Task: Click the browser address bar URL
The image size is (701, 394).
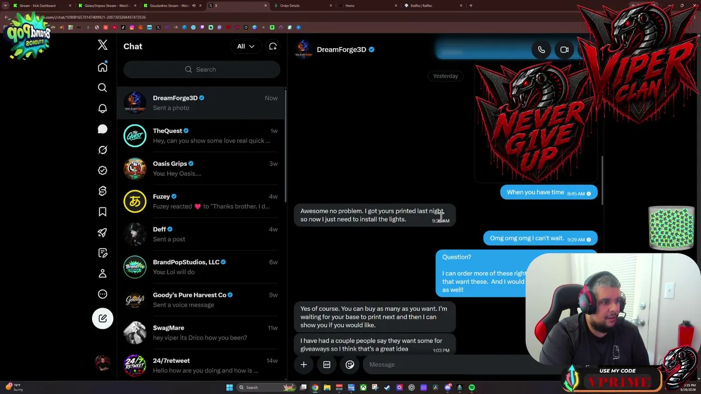Action: click(x=95, y=17)
